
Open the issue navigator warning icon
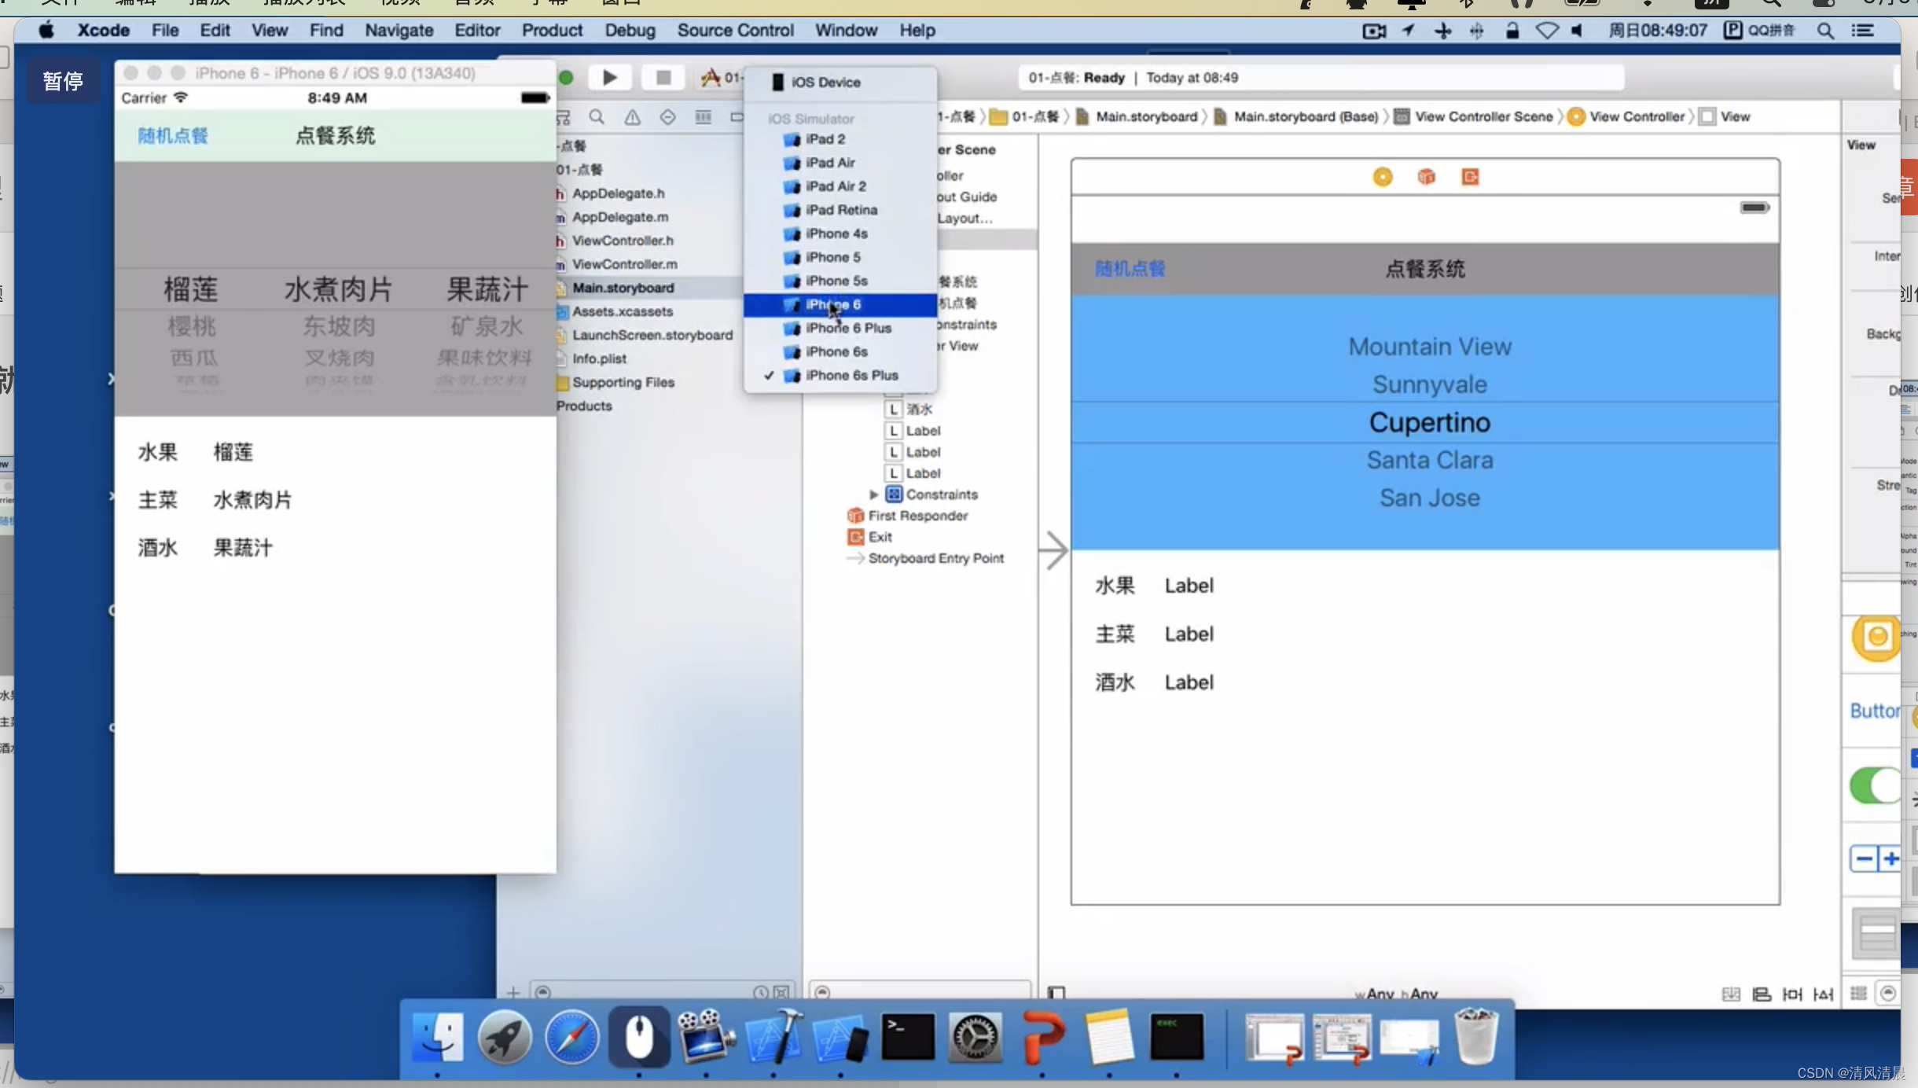(x=632, y=117)
